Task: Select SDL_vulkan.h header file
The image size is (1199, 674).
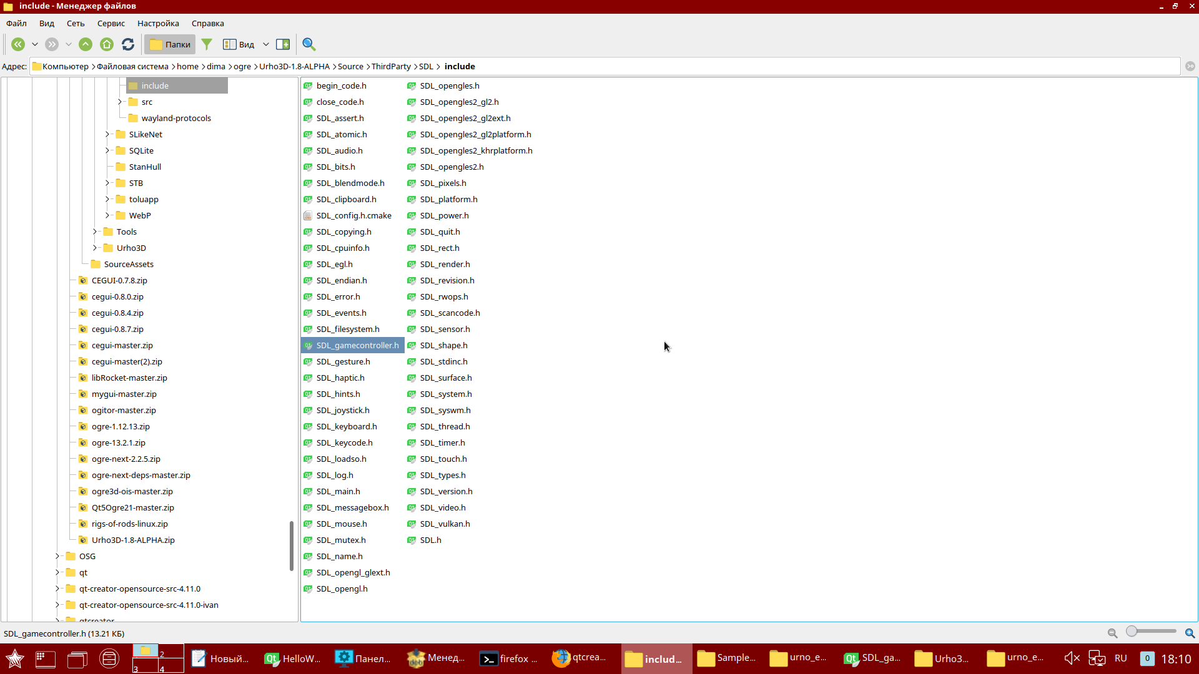Action: 445,524
